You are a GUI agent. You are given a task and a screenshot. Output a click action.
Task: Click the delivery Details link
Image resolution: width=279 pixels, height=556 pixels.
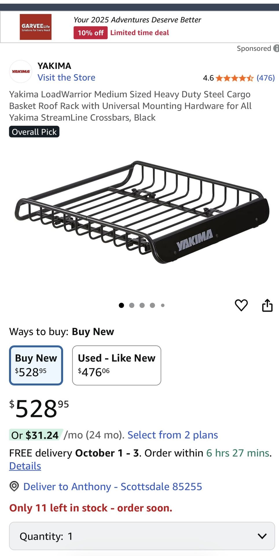pyautogui.click(x=25, y=466)
